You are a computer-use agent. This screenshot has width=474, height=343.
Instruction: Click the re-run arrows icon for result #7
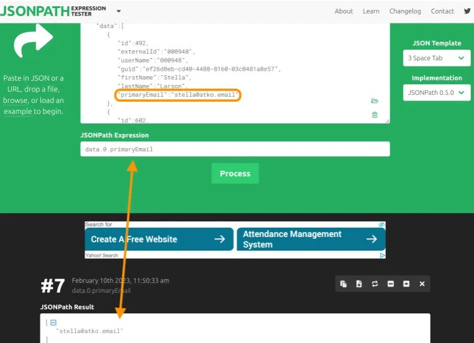(x=375, y=284)
